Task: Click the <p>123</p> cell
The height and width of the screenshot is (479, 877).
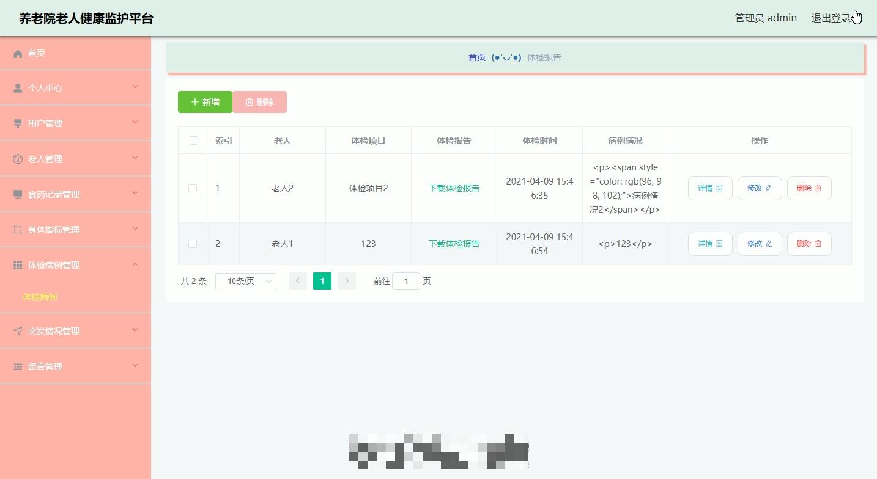Action: 625,244
